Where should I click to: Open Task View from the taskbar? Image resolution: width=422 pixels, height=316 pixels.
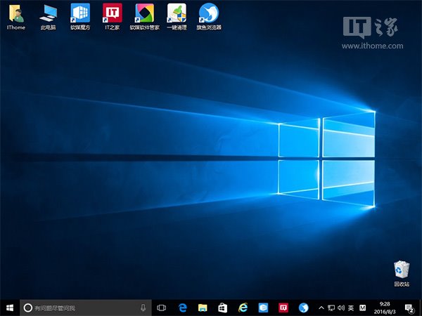point(162,308)
